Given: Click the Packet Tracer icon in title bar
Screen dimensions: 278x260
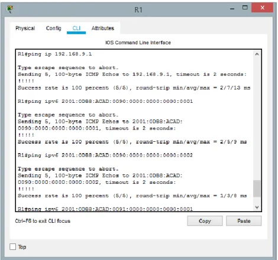Looking at the screenshot, I should (10, 9).
